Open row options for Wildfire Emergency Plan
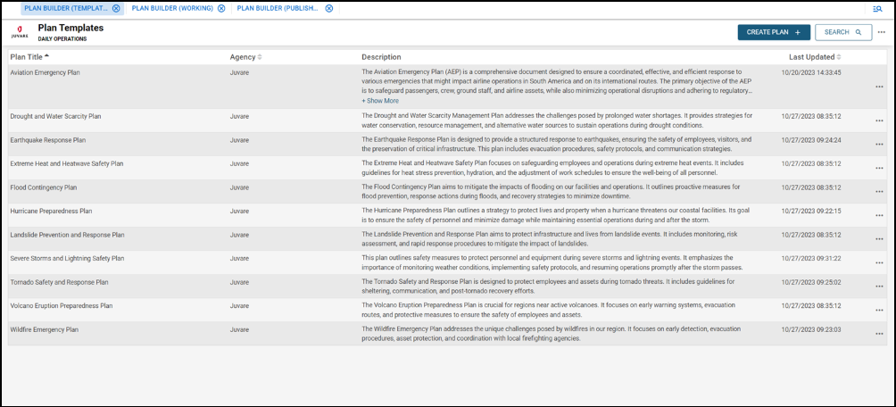Image resolution: width=896 pixels, height=407 pixels. [x=879, y=333]
